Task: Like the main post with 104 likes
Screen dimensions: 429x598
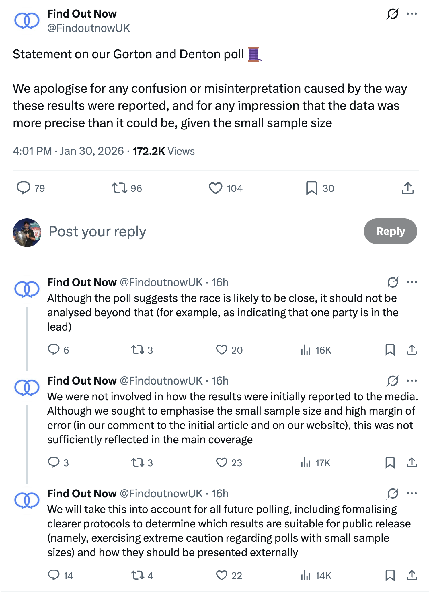Action: tap(216, 188)
